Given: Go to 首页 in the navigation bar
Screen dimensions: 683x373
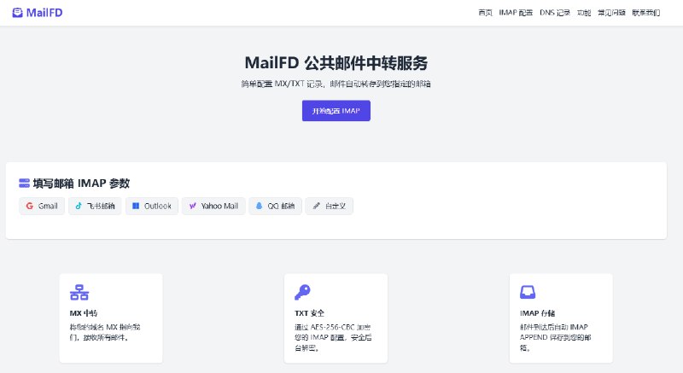Looking at the screenshot, I should pyautogui.click(x=485, y=13).
